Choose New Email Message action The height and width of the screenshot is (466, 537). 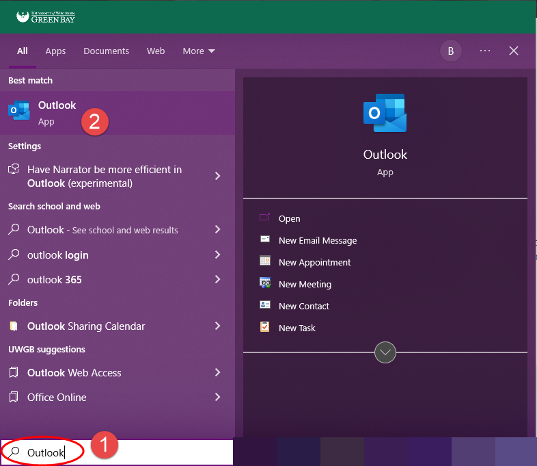coord(318,240)
